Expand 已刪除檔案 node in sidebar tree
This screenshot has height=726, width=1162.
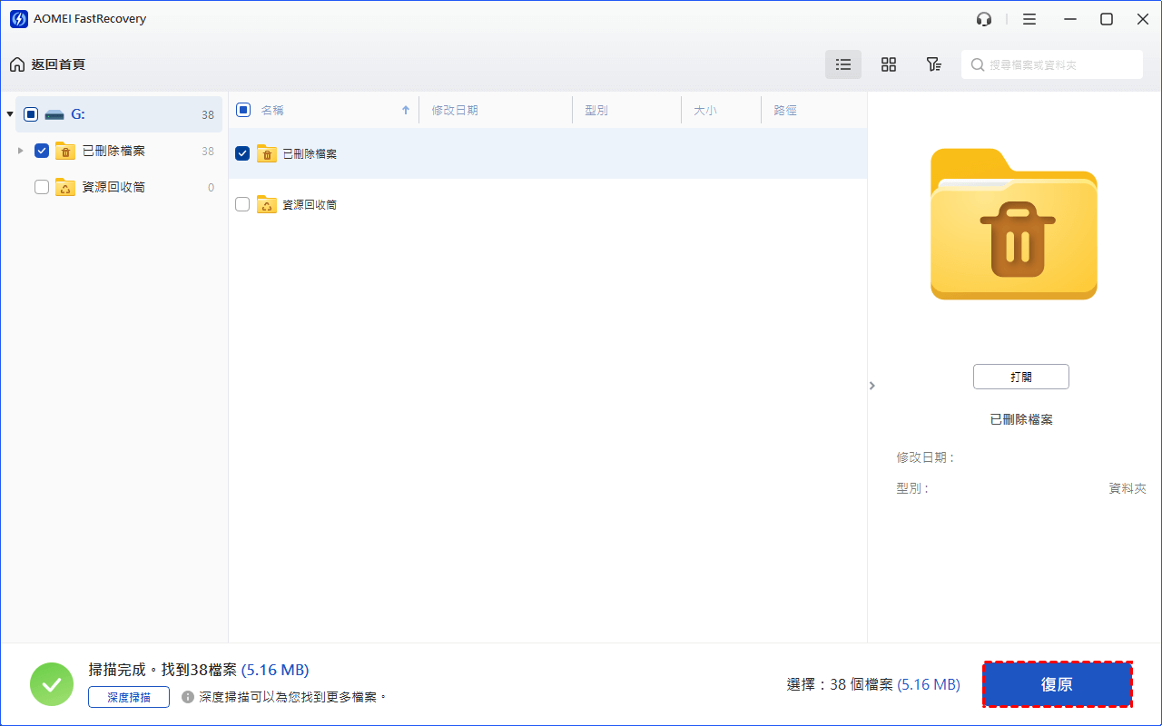[x=21, y=151]
